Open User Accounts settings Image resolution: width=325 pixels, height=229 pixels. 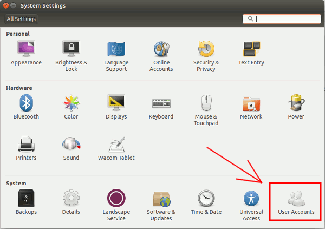[296, 202]
